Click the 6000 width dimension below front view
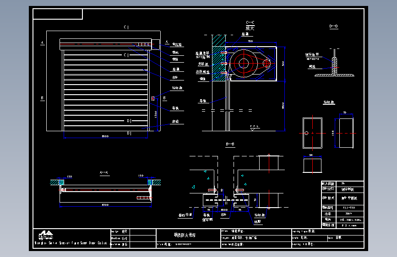 [x=105, y=136]
